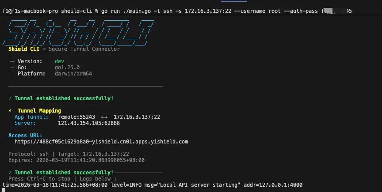Click the 'Local API server starting' log message
Viewport: 382px width, 192px height.
tap(199, 185)
